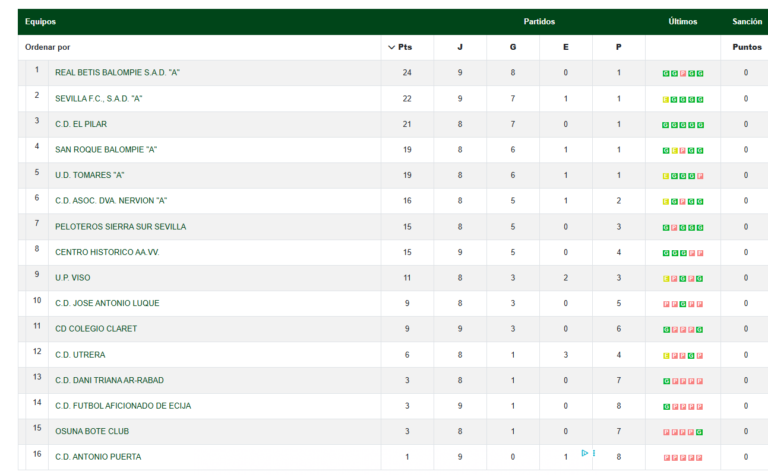Click San Roque Balompie's yellow E badge
768x475 pixels.
[675, 151]
